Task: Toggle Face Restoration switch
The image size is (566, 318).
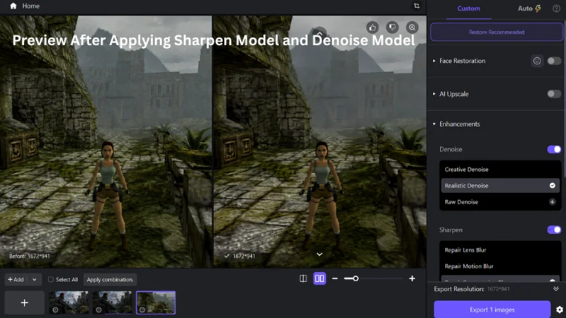Action: point(554,61)
